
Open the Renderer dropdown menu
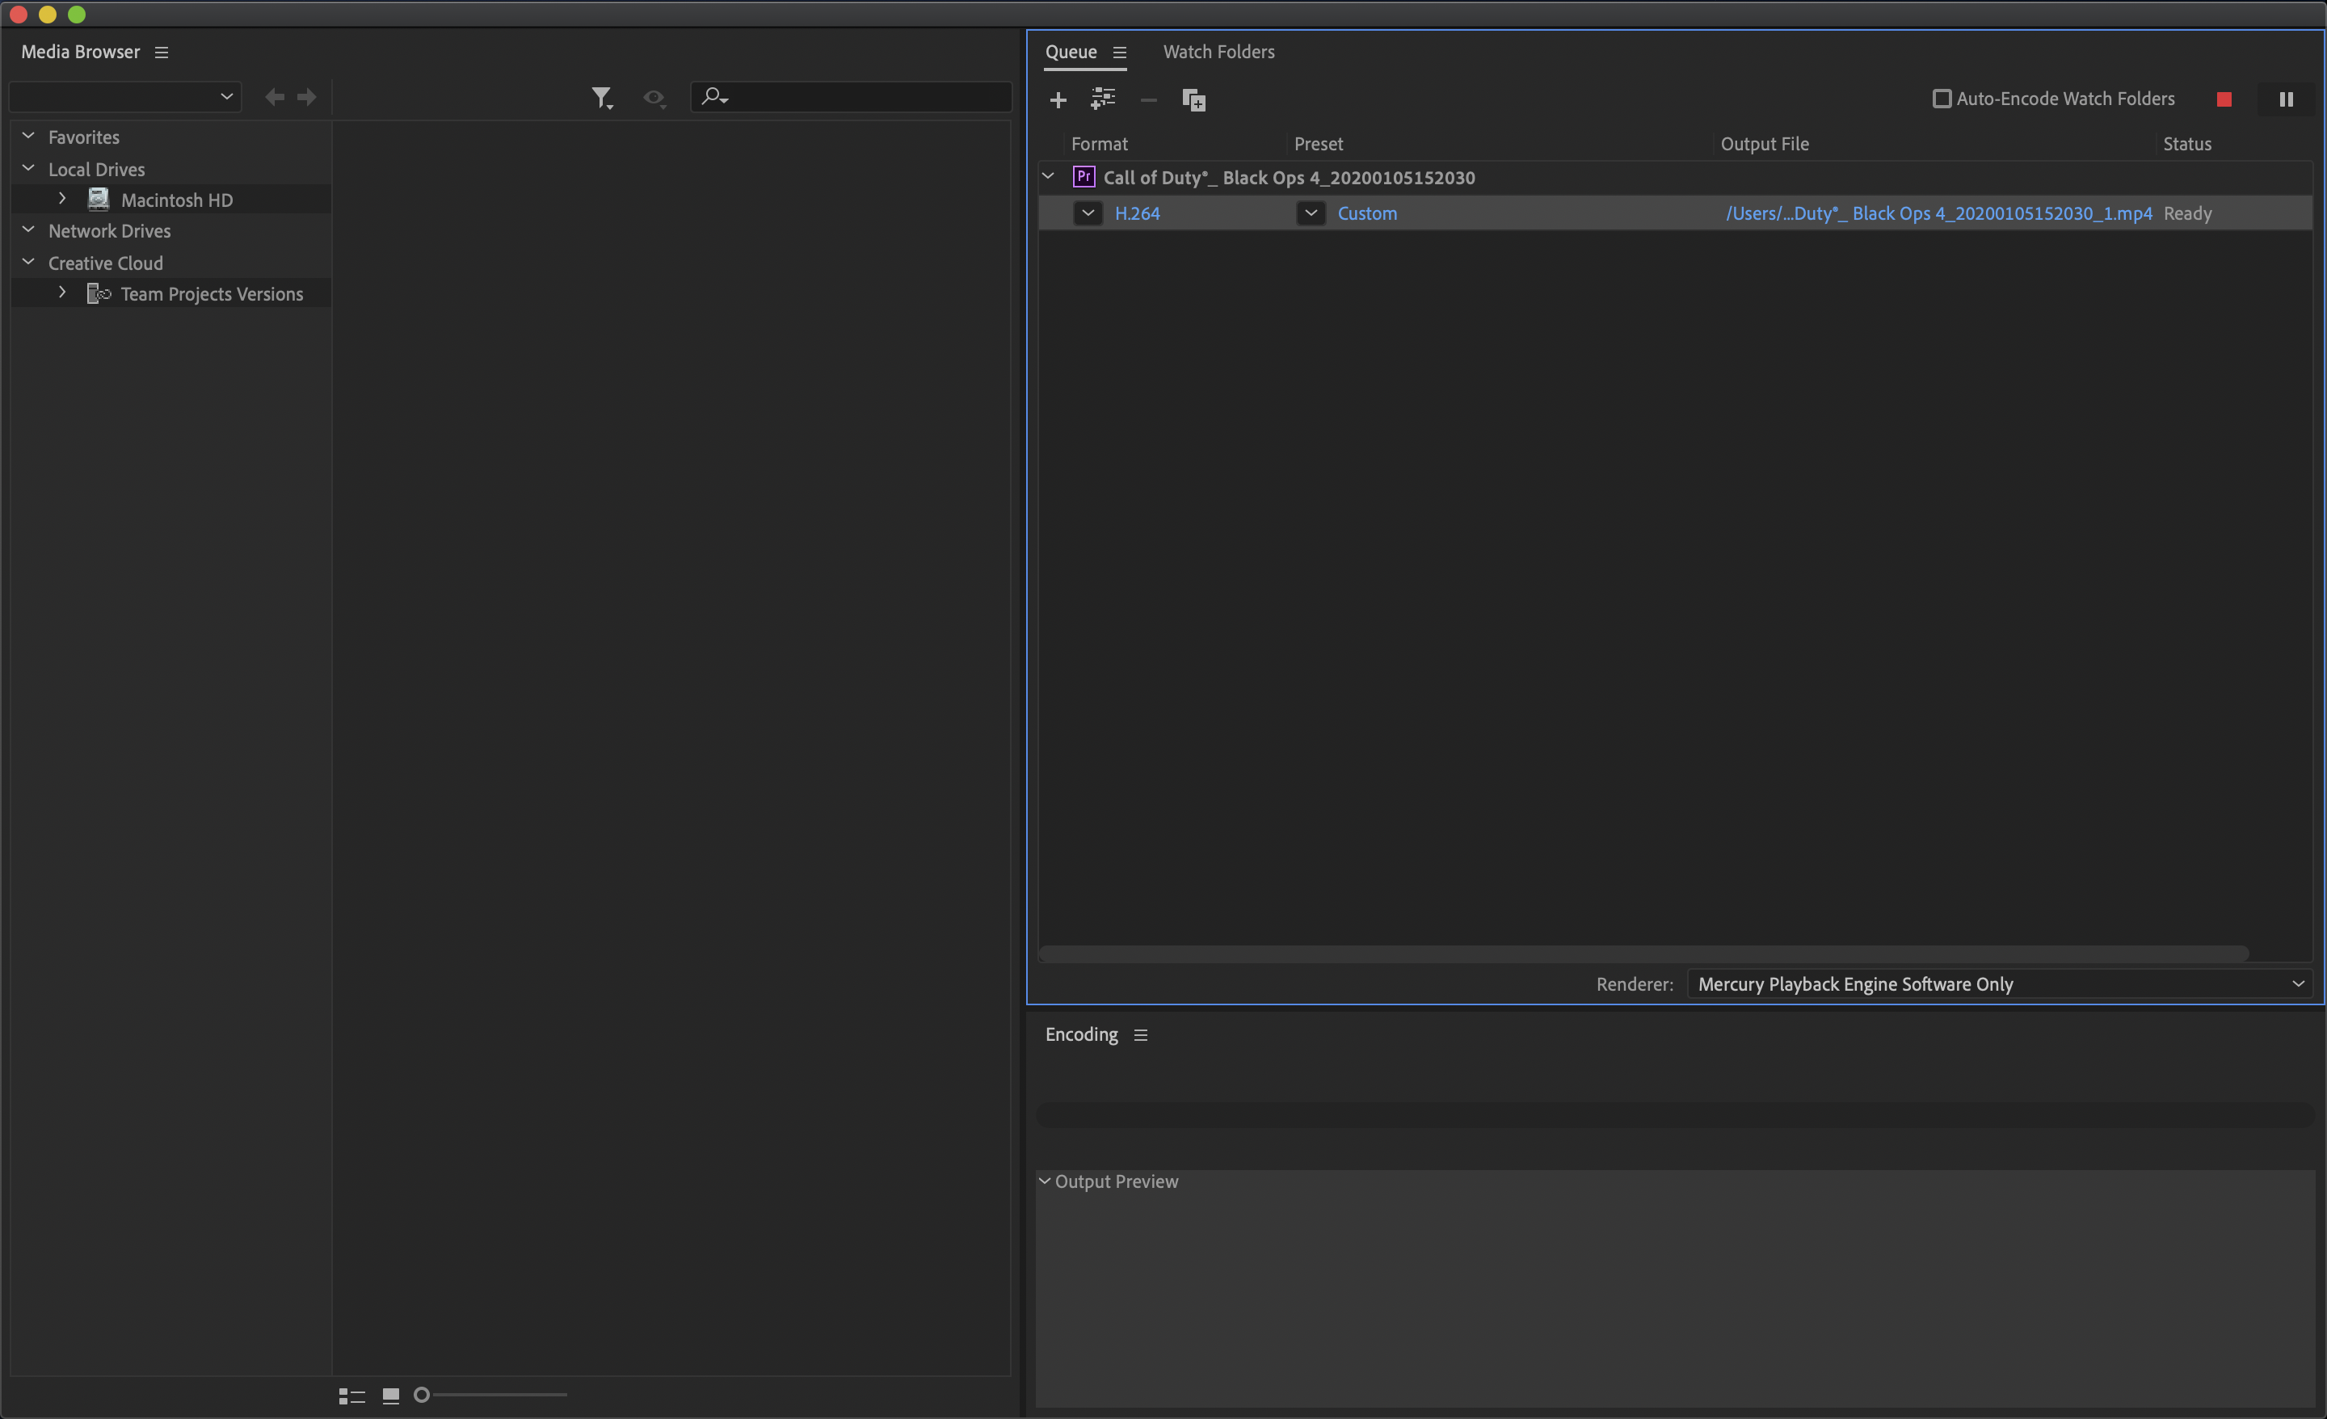click(x=2299, y=983)
